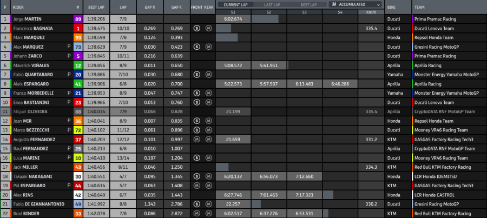Click Marc Marquez's S1 sector progress bar
Screen dimensions: 487x218
[227, 37]
